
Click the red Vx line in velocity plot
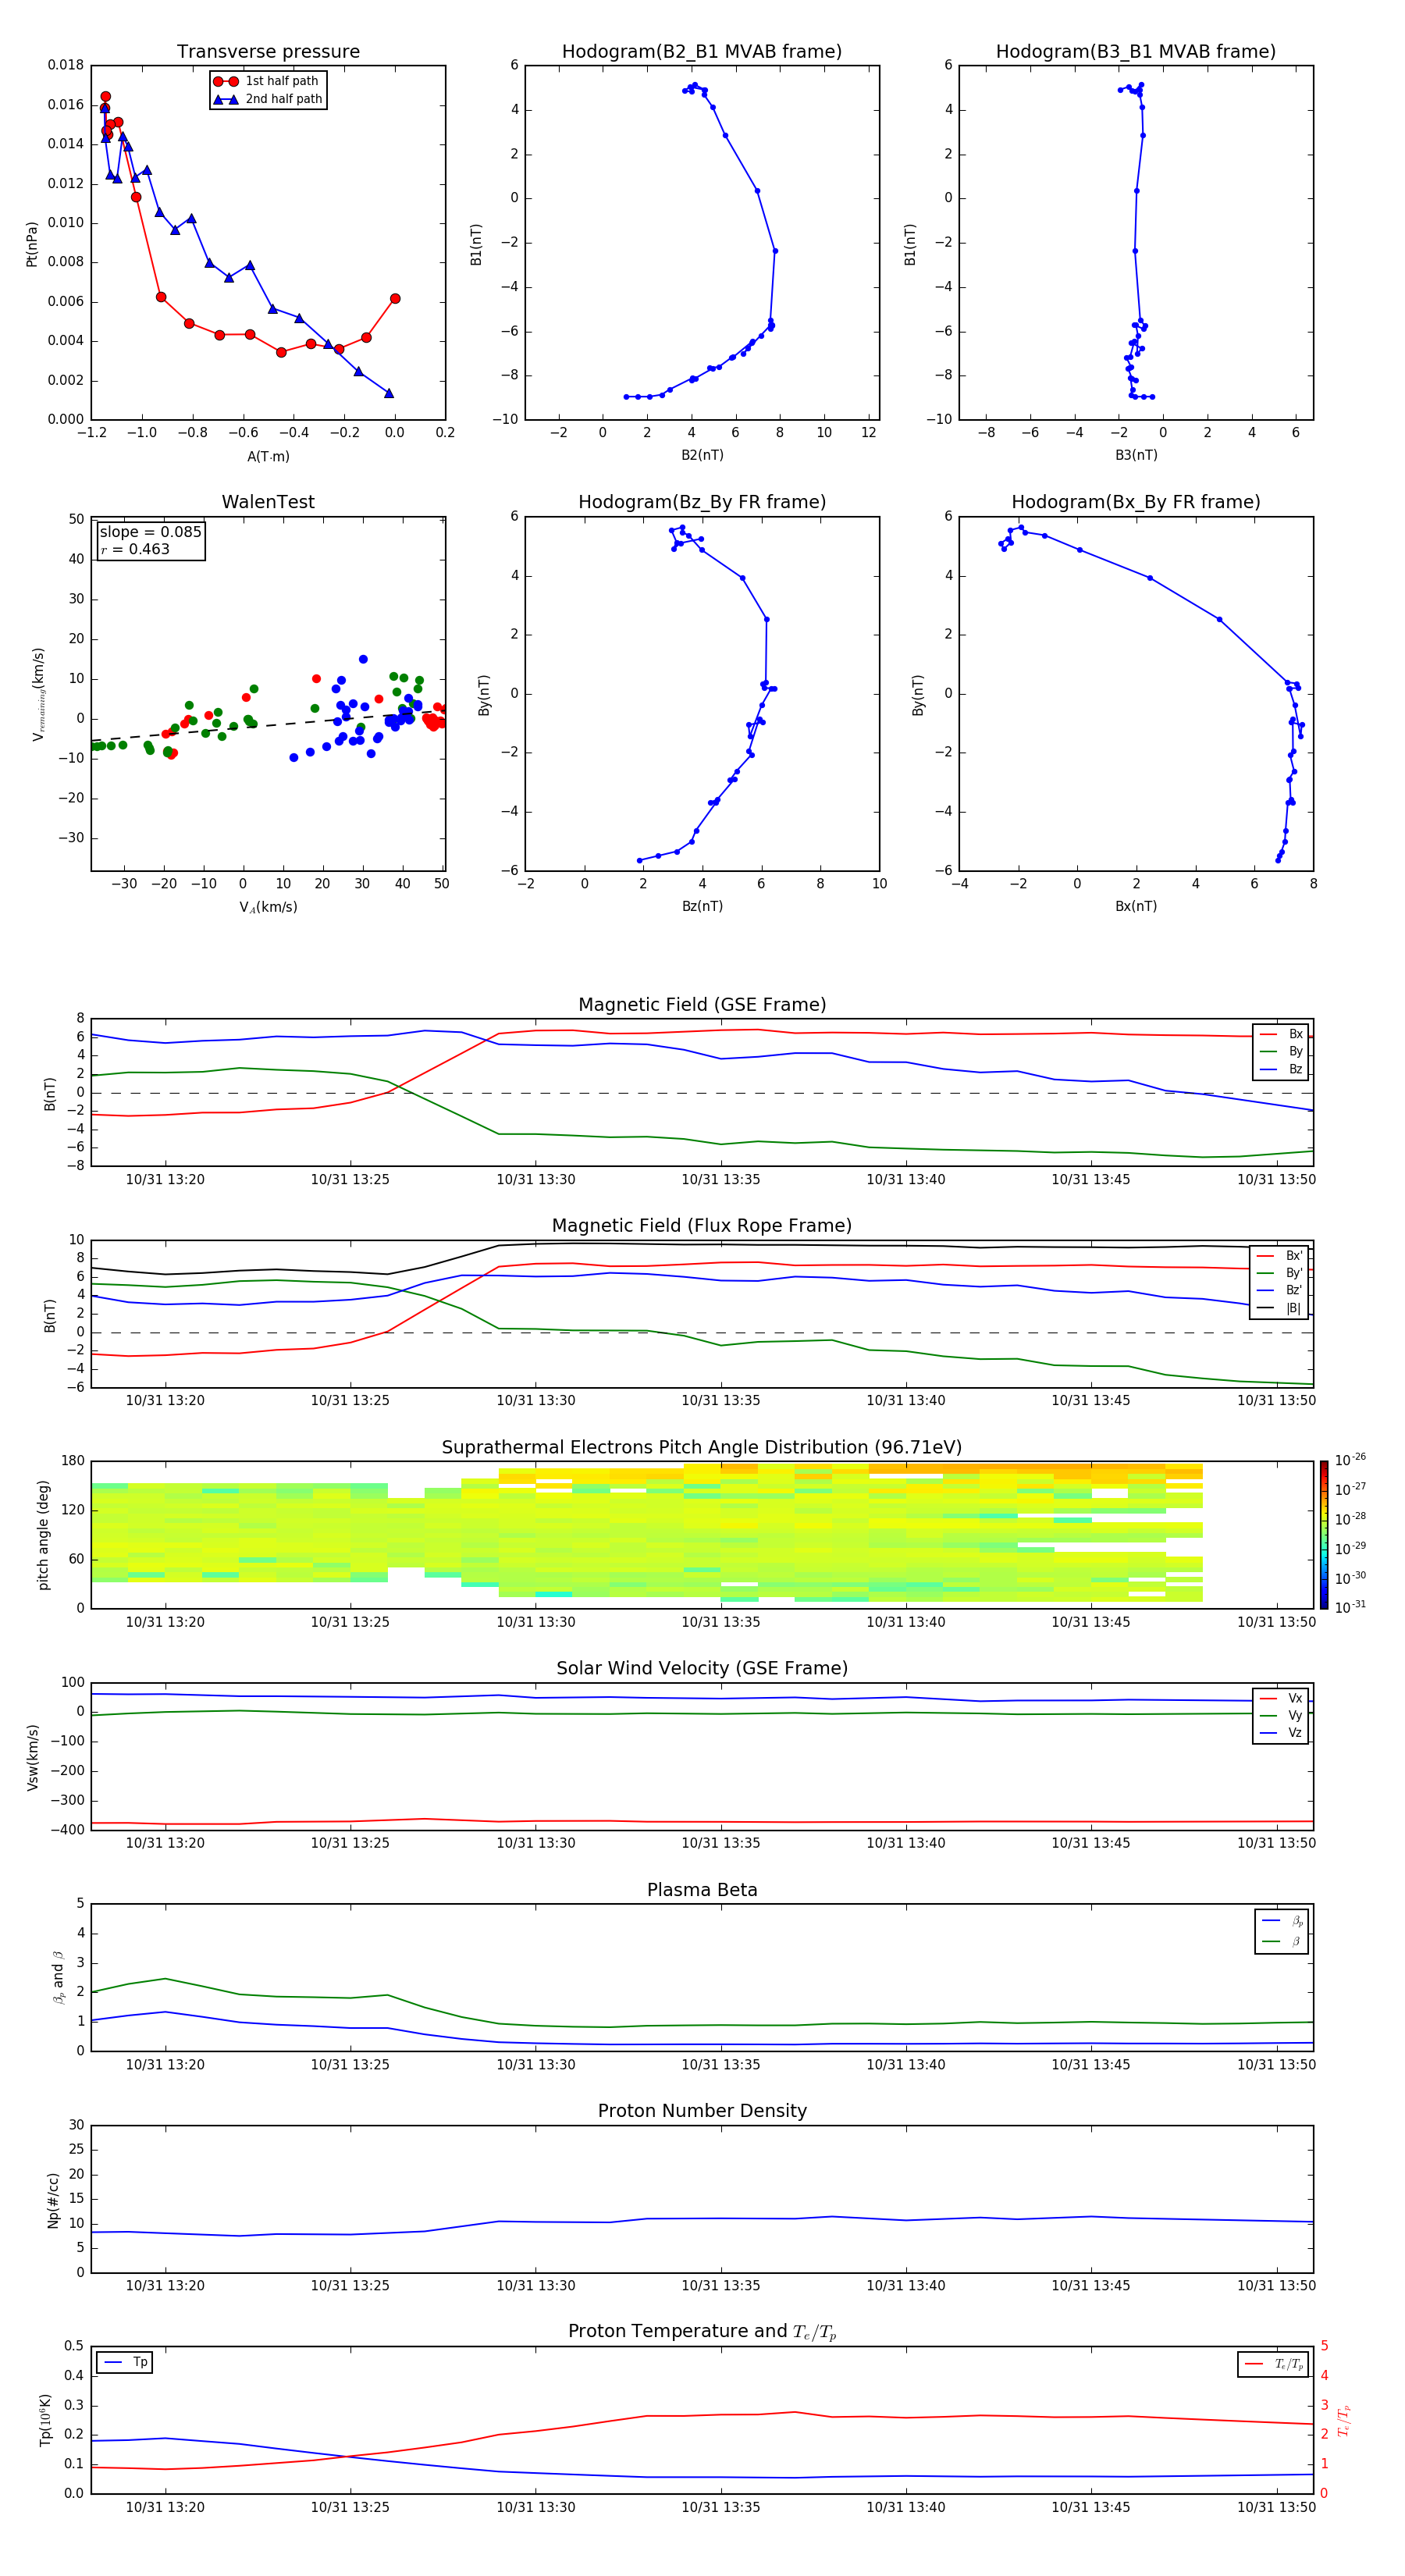(702, 1822)
